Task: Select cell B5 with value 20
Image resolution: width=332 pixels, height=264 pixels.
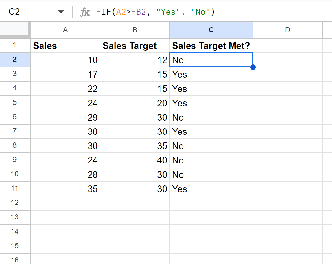Action: click(135, 103)
